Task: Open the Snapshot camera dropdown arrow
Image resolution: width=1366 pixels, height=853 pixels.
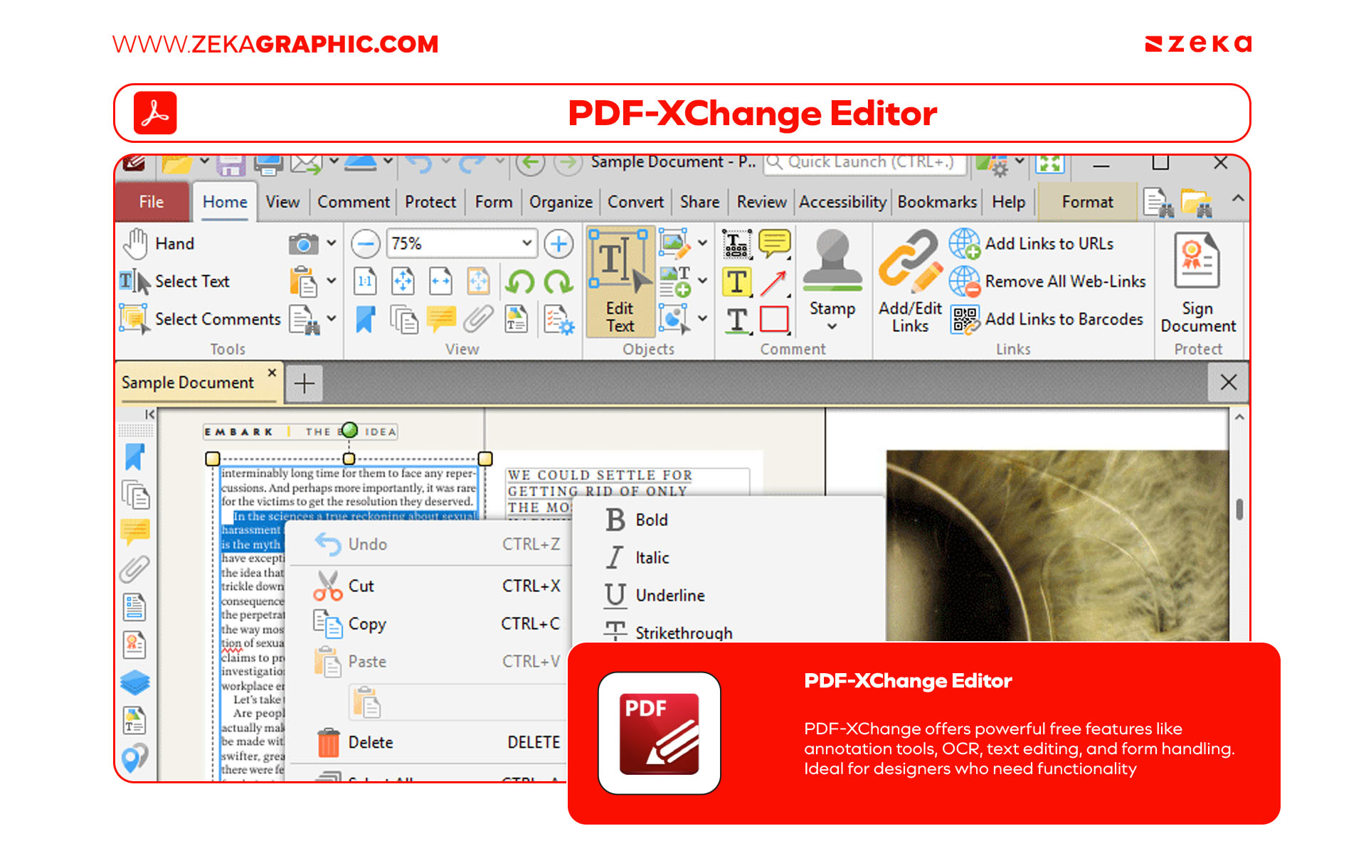Action: click(x=332, y=244)
